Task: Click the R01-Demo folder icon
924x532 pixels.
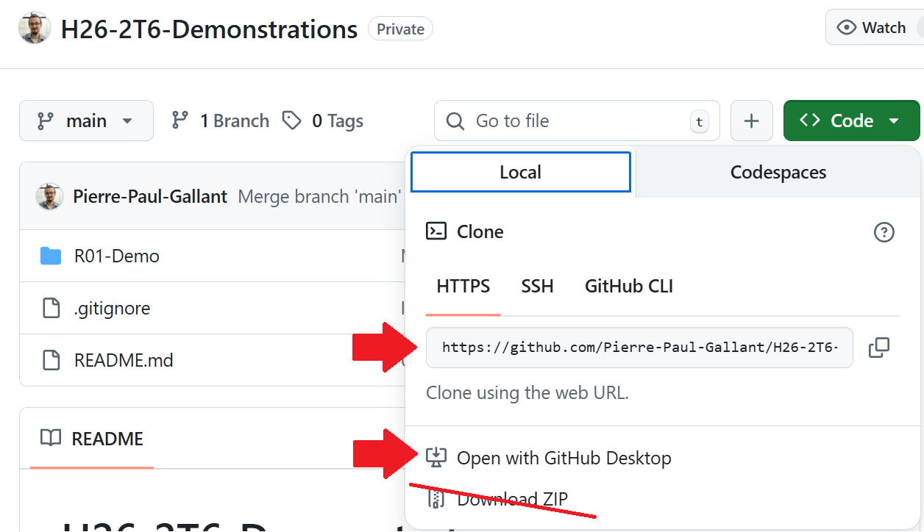Action: (51, 256)
